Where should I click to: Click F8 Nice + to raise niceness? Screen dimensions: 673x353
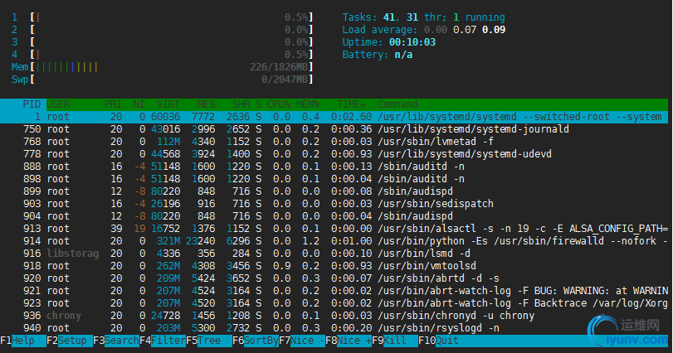(x=348, y=340)
